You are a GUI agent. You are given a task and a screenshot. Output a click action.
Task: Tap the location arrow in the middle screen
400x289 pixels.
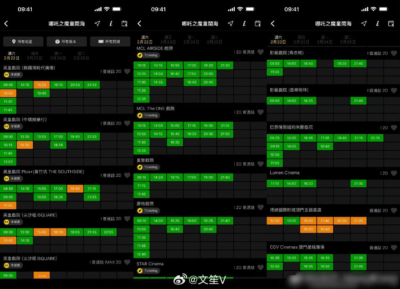tap(231, 24)
